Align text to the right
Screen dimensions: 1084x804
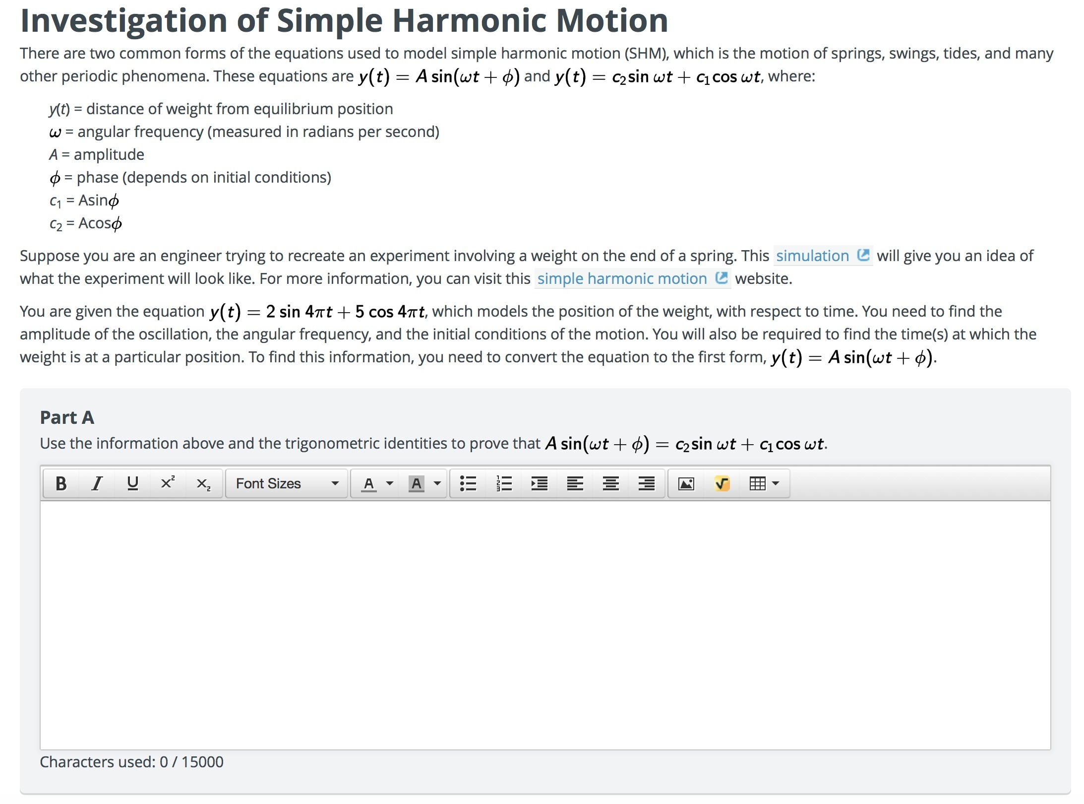(646, 483)
